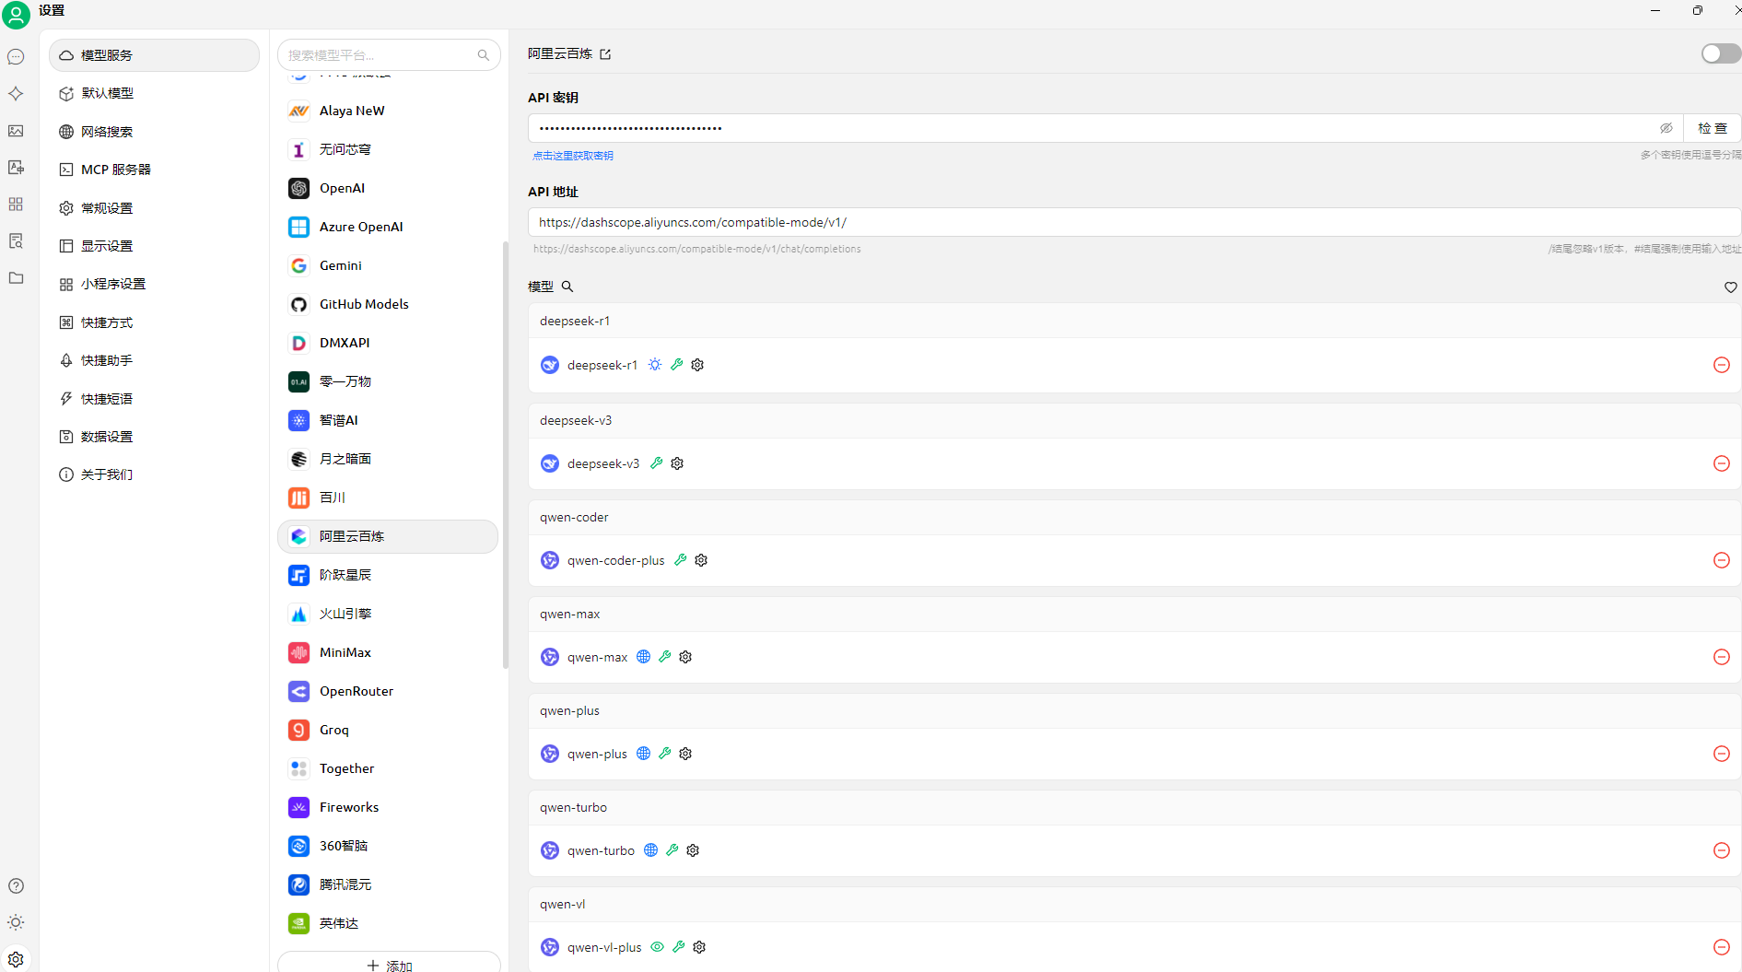Viewport: 1742px width, 972px height.
Task: Select 模型服务 settings menu
Action: coord(154,55)
